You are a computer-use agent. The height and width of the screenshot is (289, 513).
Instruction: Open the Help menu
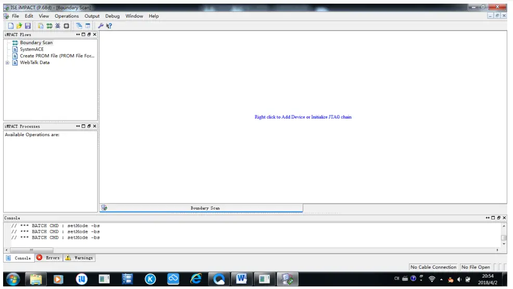[x=154, y=16]
